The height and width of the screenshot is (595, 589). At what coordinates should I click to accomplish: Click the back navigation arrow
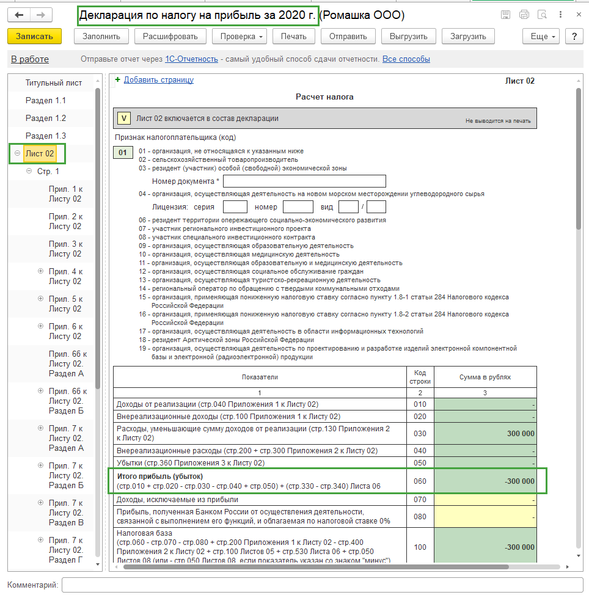pos(20,15)
